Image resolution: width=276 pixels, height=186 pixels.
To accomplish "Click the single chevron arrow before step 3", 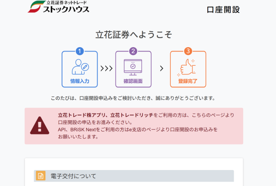I will [x=162, y=68].
